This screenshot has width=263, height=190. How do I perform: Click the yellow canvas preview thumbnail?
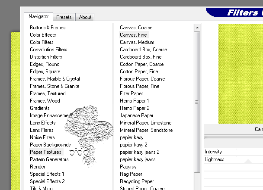click(241, 73)
